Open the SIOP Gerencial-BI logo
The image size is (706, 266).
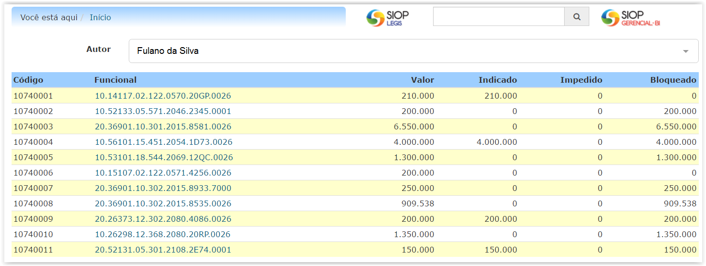(x=630, y=17)
